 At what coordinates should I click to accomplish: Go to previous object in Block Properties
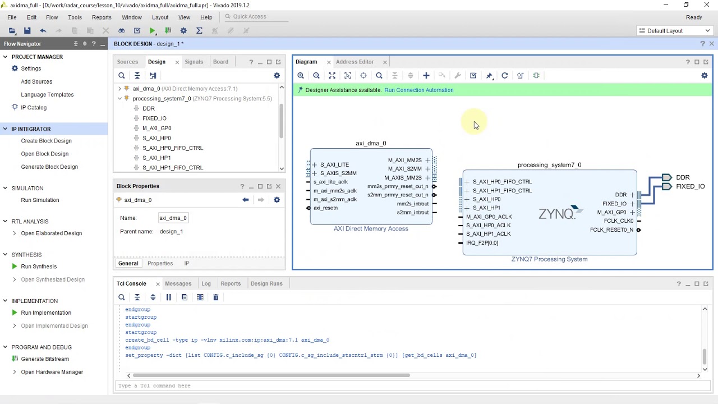click(x=245, y=200)
